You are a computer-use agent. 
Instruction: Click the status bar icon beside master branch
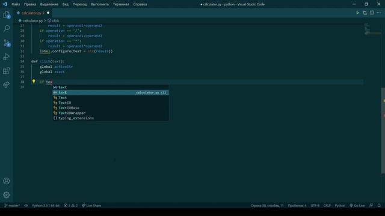click(x=26, y=205)
